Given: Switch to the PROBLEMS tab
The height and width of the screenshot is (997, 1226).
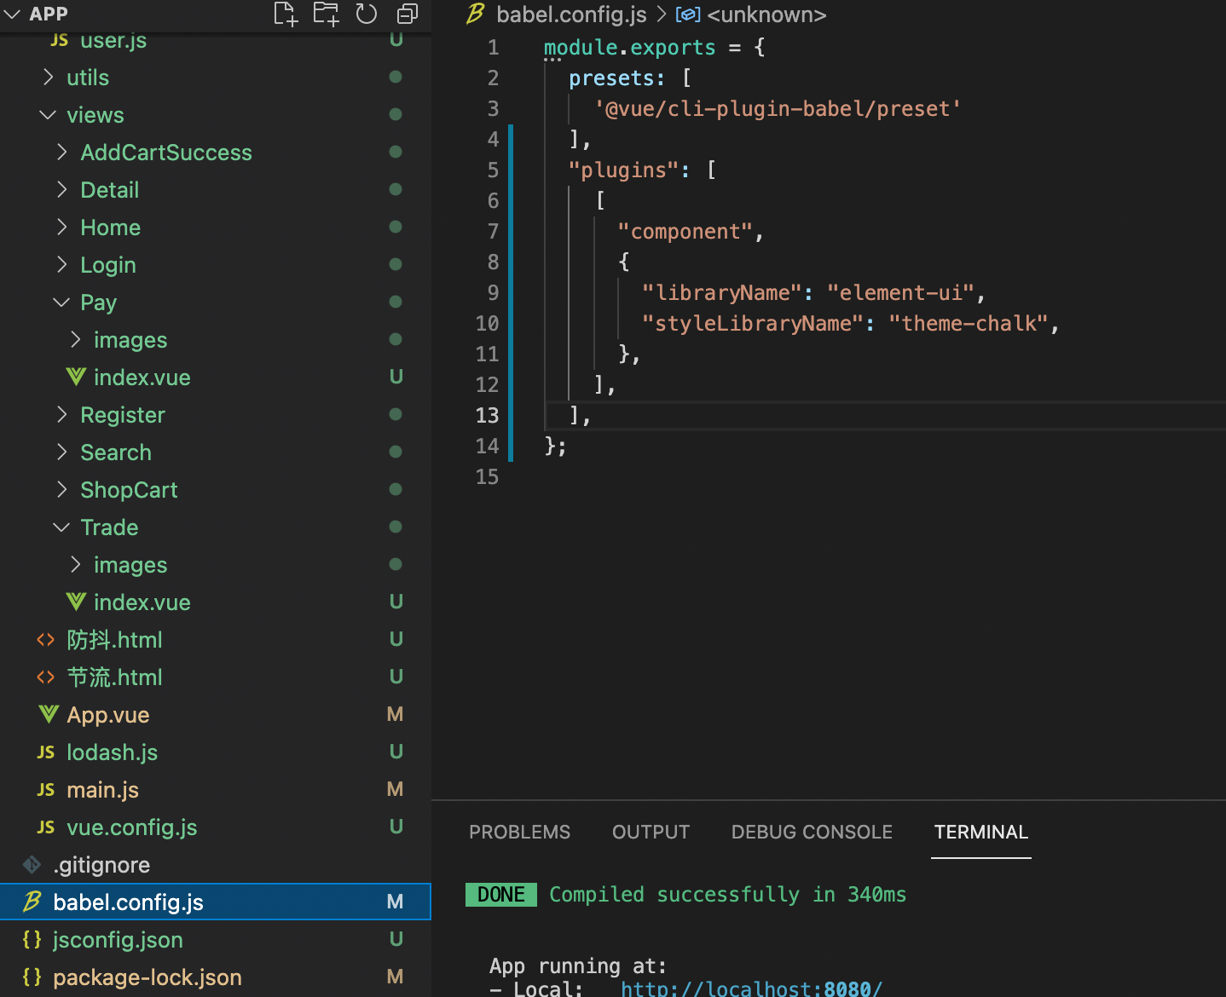Looking at the screenshot, I should (519, 833).
